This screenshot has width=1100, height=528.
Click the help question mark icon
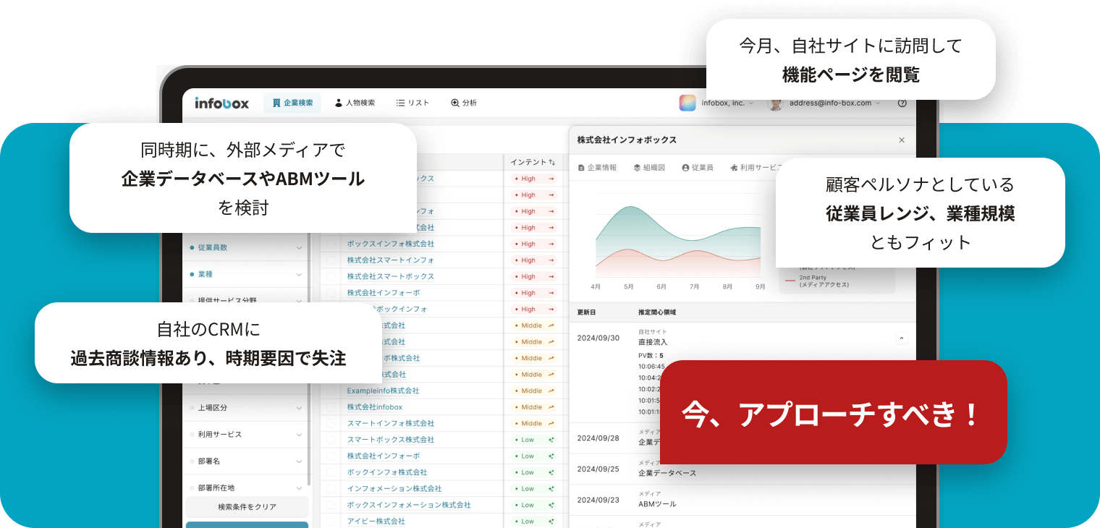(902, 103)
